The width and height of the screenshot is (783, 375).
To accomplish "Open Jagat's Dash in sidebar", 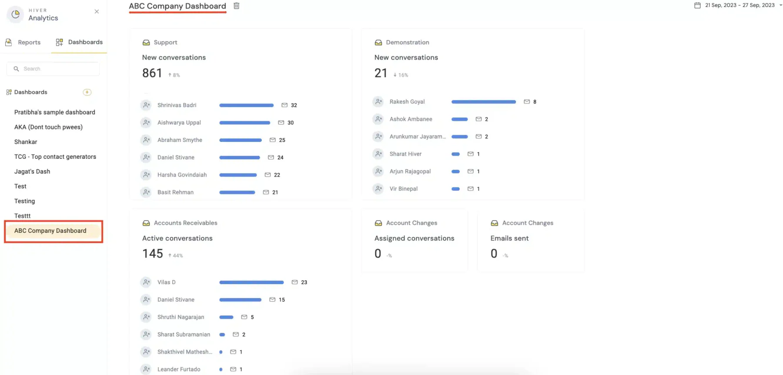I will [x=32, y=171].
